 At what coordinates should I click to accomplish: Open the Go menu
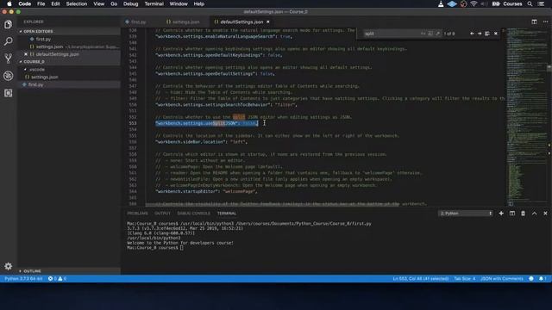[x=114, y=3]
